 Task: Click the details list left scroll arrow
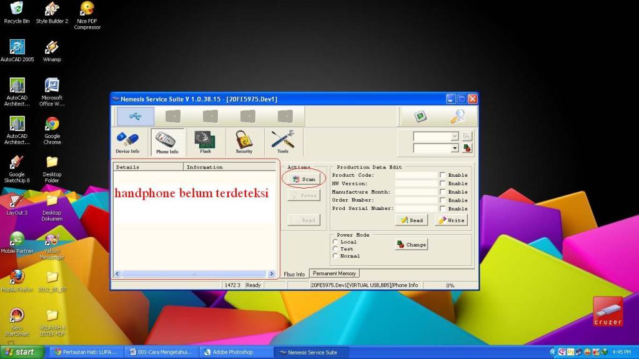(x=117, y=274)
